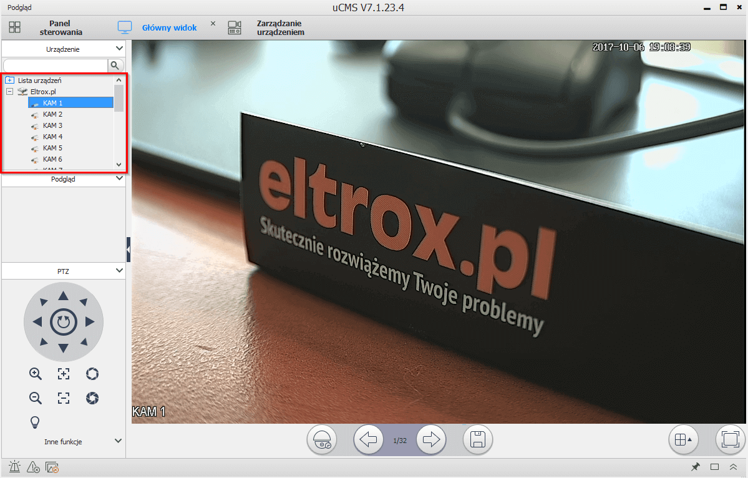Screen dimensions: 748x478
Task: Tilt camera down with PTZ down arrow
Action: [63, 348]
